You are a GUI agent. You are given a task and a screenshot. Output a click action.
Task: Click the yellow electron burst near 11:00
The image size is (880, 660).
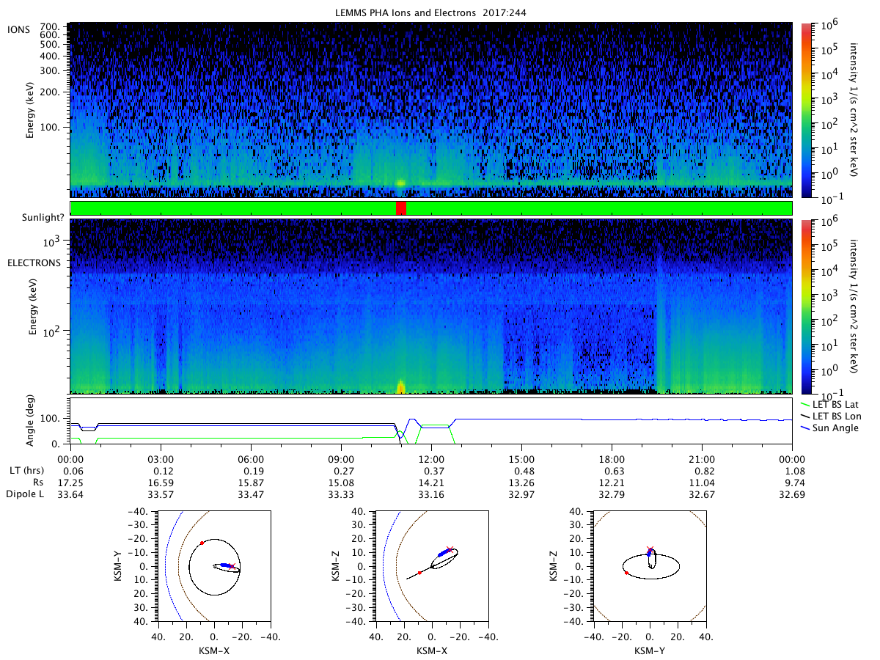400,386
